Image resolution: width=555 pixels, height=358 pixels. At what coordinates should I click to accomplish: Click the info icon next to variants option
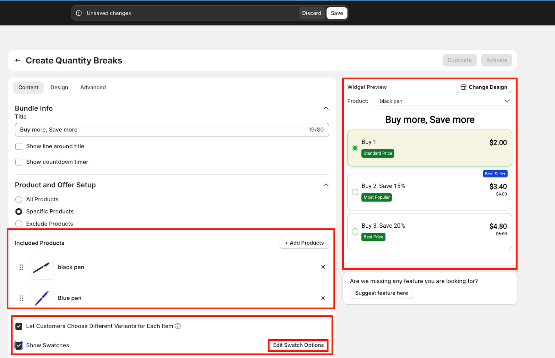[x=178, y=326]
